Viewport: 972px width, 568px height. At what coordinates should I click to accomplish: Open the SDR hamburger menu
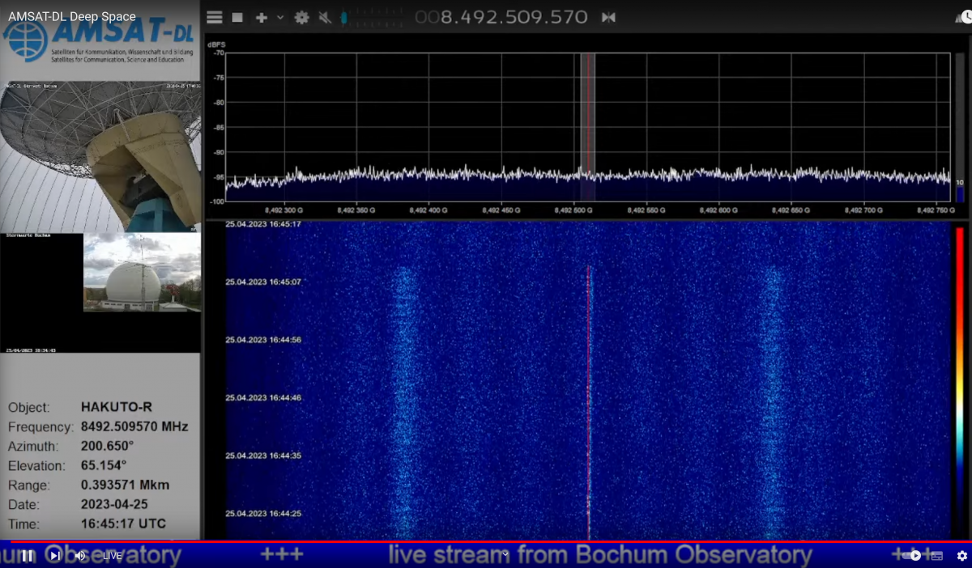tap(214, 17)
